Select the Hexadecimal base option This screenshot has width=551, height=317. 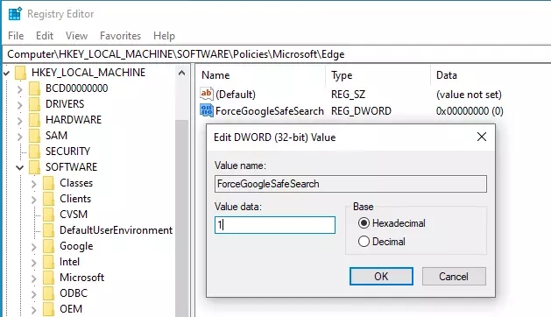(x=364, y=222)
